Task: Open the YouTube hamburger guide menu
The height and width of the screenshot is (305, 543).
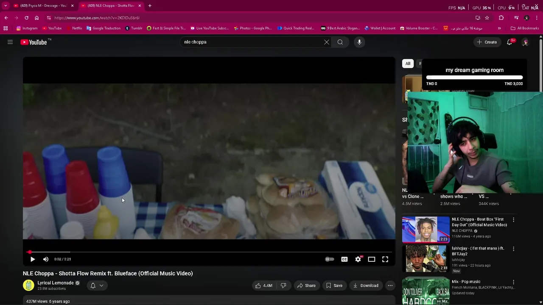Action: click(10, 42)
